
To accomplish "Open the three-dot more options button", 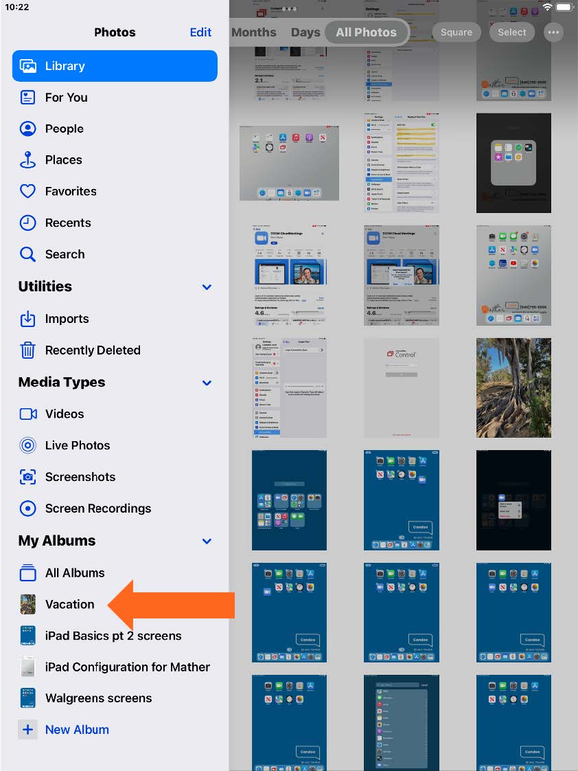I will (x=553, y=32).
